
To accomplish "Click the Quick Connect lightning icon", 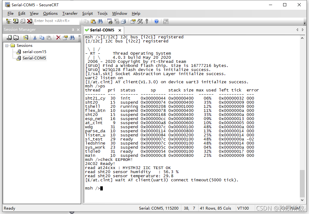I will point(16,21).
